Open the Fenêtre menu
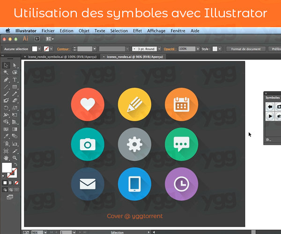The image size is (281, 234). click(x=178, y=31)
